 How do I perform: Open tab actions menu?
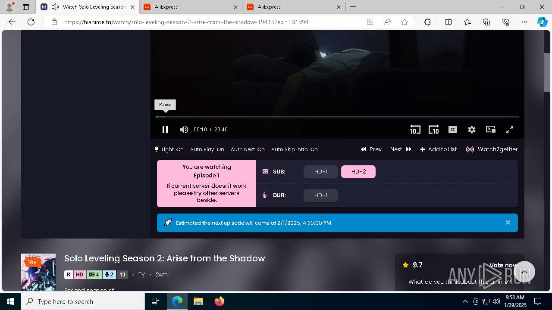26,7
